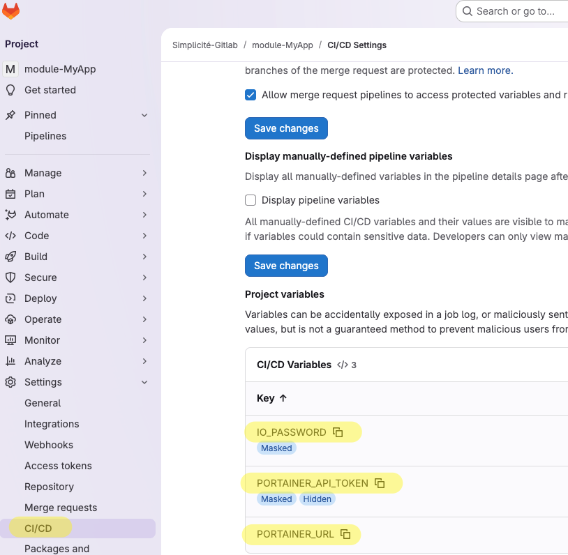Collapse the Settings section chevron
This screenshot has width=568, height=555.
coord(144,382)
